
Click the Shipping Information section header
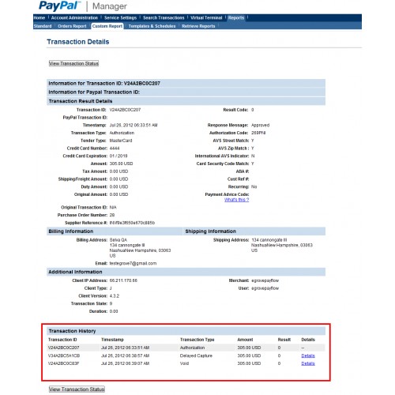point(254,231)
